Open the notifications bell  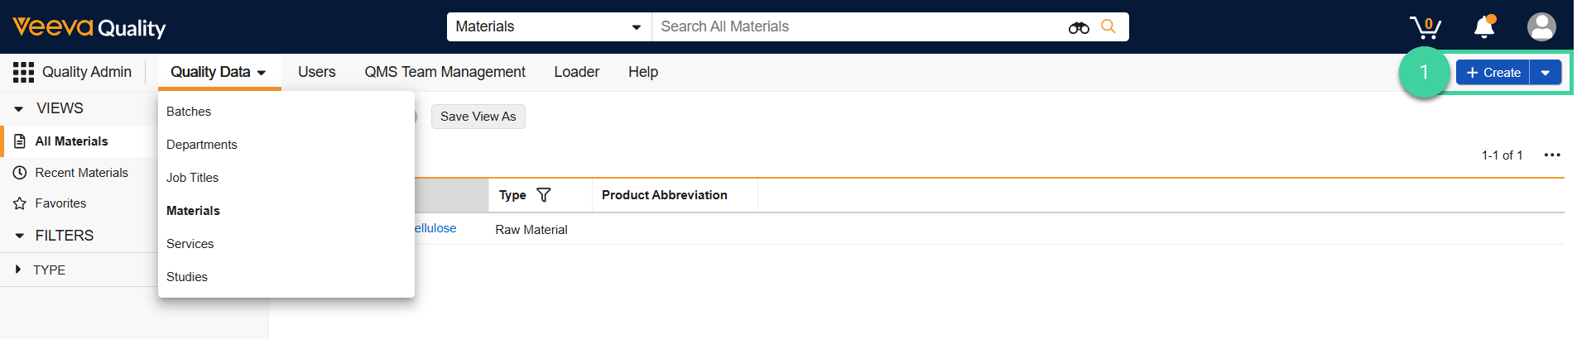(1484, 27)
